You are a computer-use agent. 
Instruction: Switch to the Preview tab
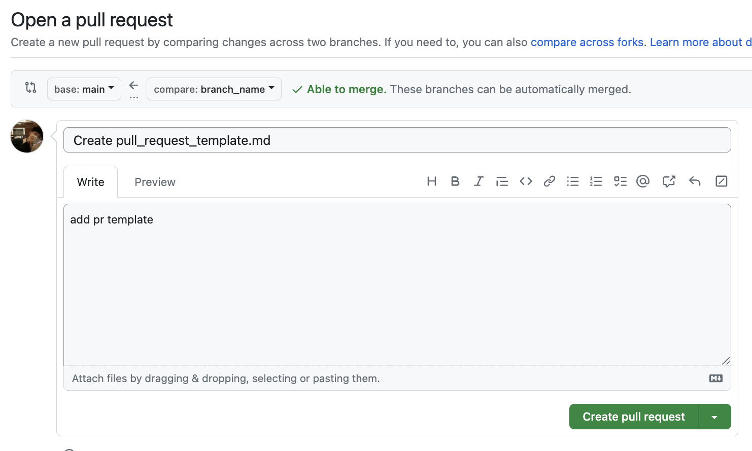[x=155, y=182]
